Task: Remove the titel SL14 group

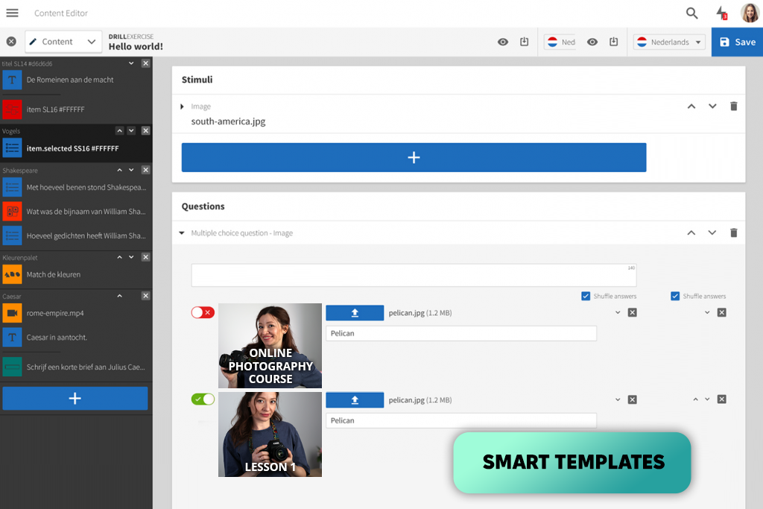Action: (x=145, y=63)
